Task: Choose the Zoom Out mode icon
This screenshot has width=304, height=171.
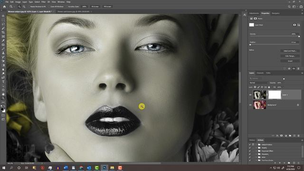Action: coord(24,7)
